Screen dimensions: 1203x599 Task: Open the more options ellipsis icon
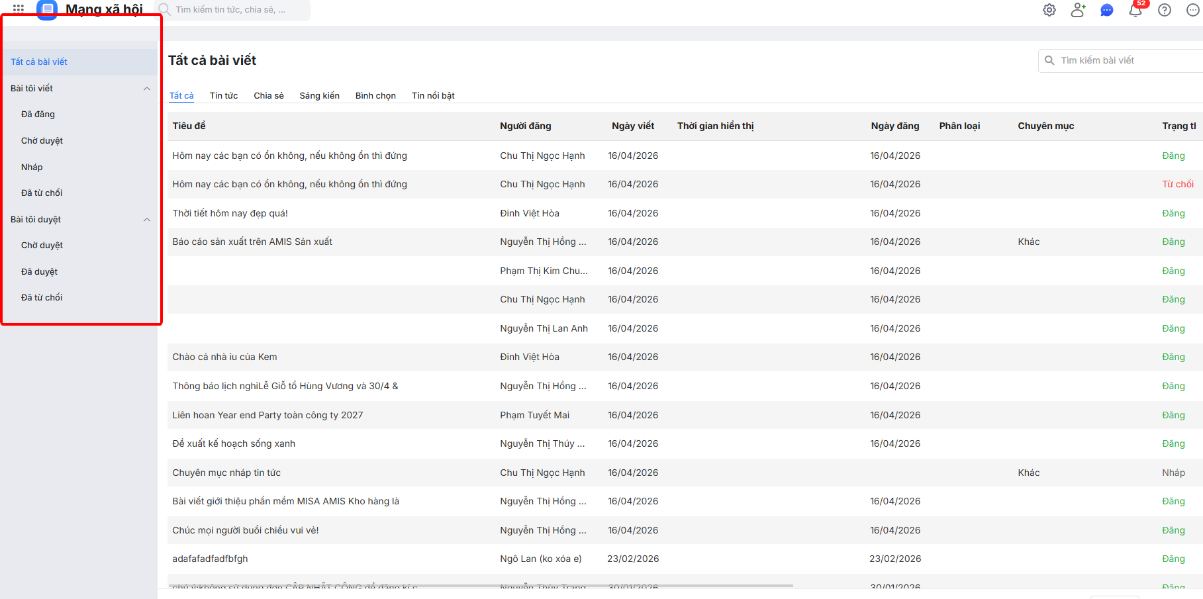(x=1193, y=10)
